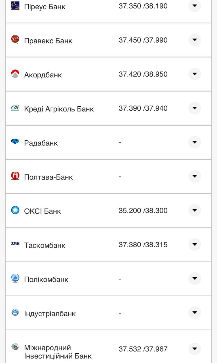
Task: Click the ОКСІ Банк logo icon
Action: point(15,210)
